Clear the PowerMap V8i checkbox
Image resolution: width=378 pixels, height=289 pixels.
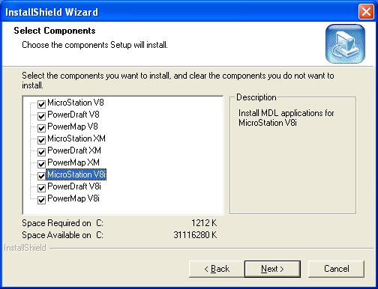[x=41, y=200]
